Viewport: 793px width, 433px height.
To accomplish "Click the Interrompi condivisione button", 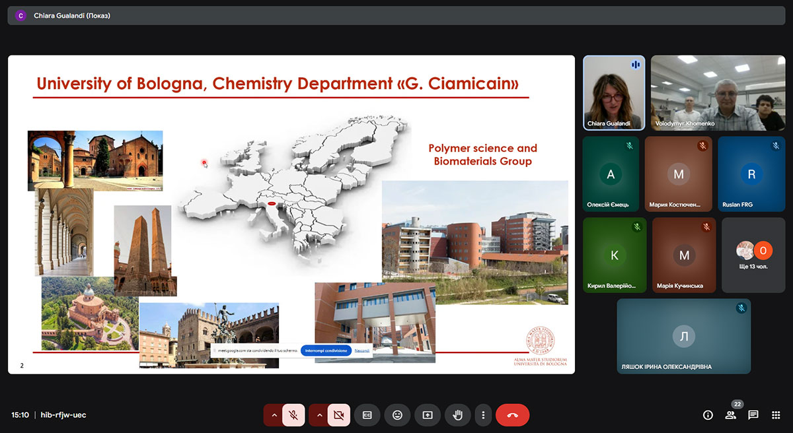I will click(325, 350).
